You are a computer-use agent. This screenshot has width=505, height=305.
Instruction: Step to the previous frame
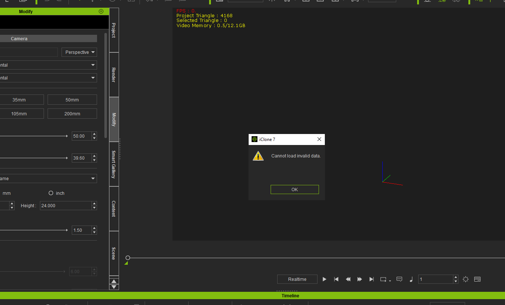tap(348, 279)
